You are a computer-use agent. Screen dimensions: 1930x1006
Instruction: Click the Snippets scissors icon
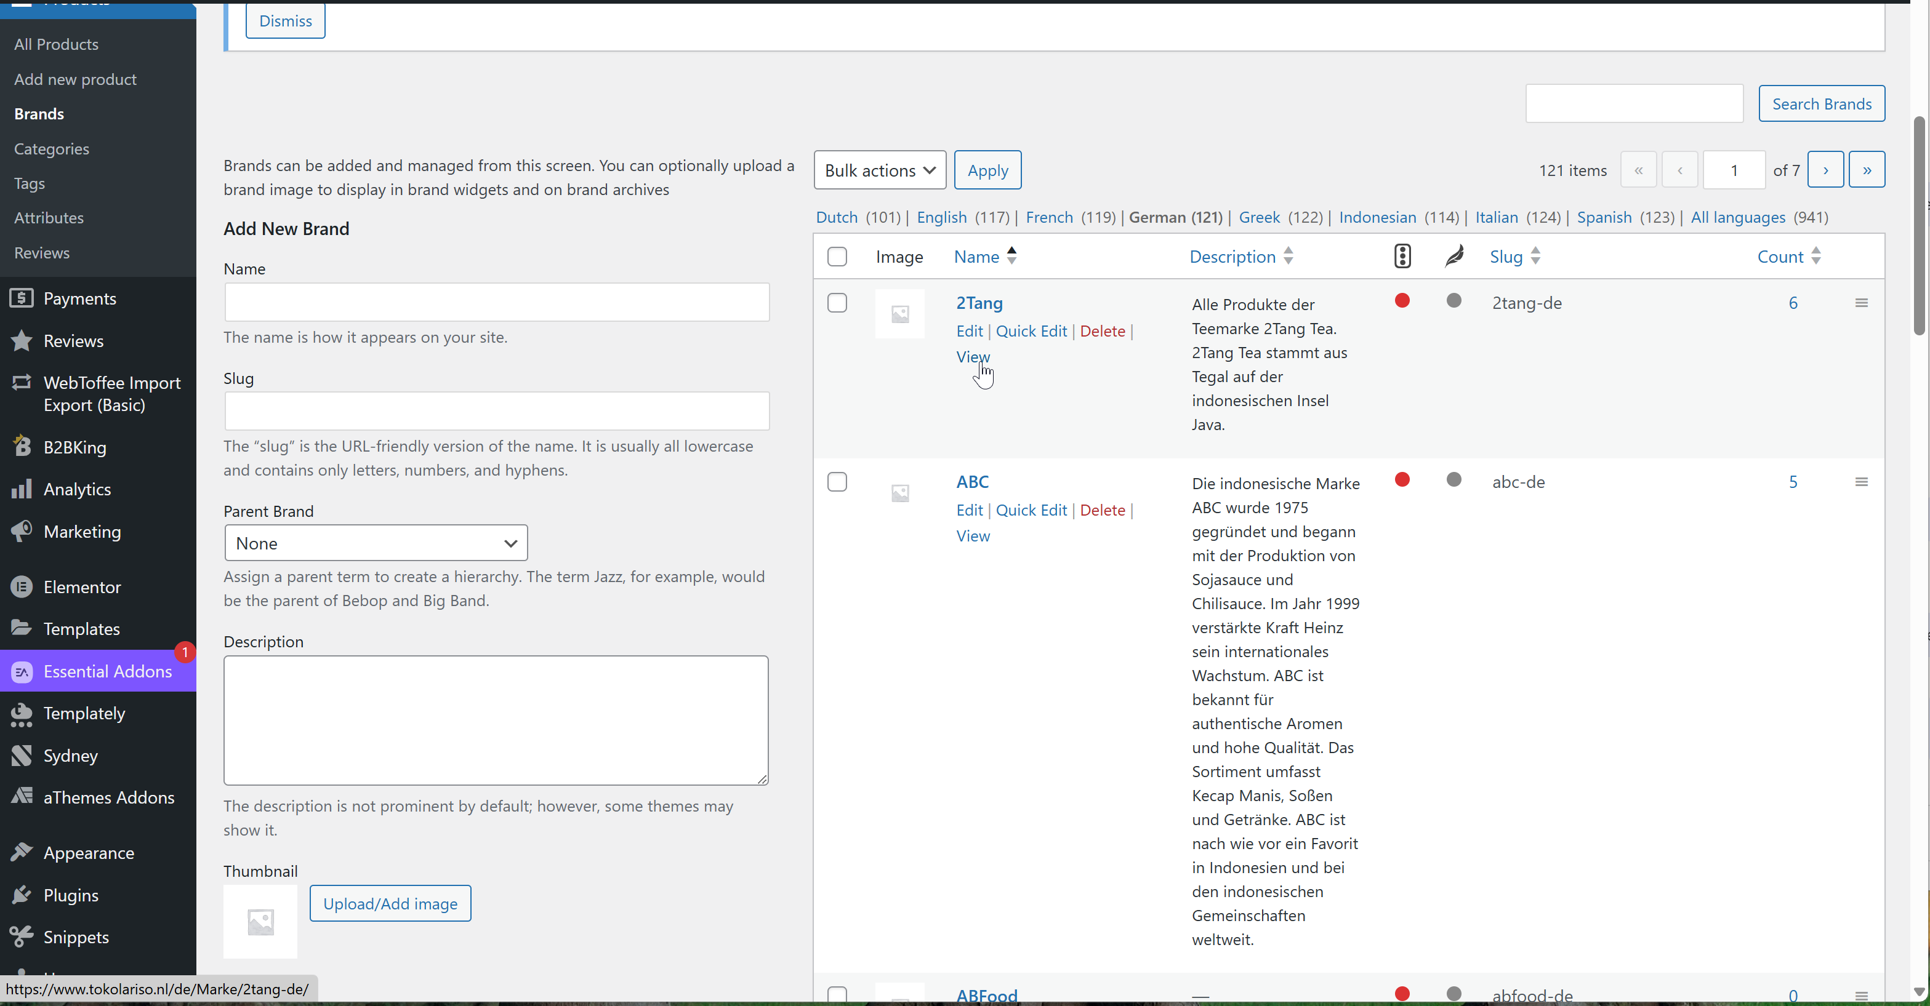(22, 936)
